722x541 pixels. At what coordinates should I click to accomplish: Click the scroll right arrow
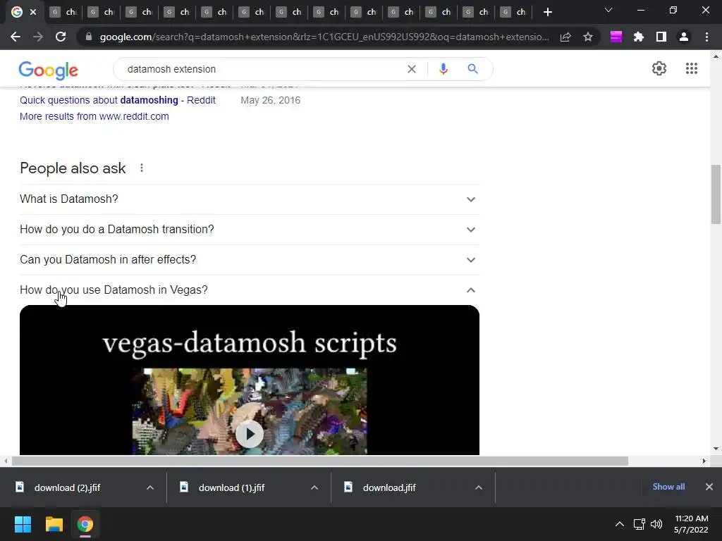click(x=704, y=461)
